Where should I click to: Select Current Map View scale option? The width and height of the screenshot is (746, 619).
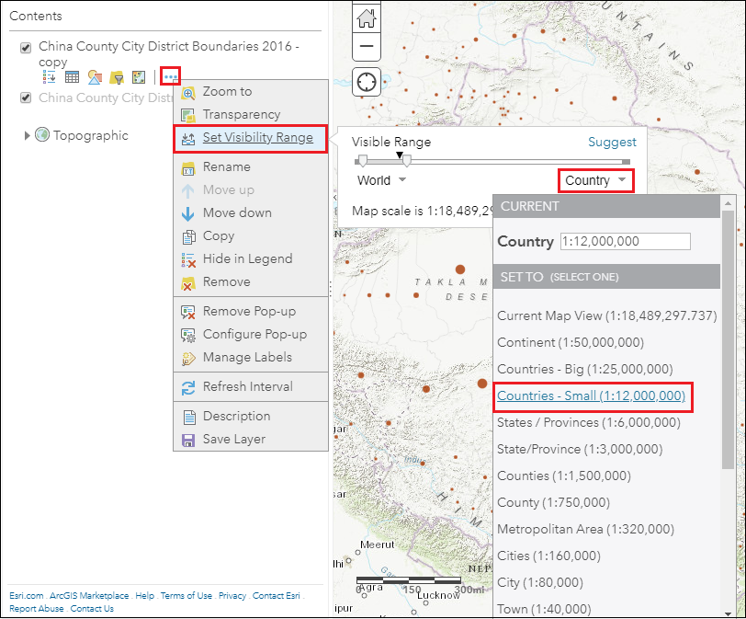coord(606,315)
